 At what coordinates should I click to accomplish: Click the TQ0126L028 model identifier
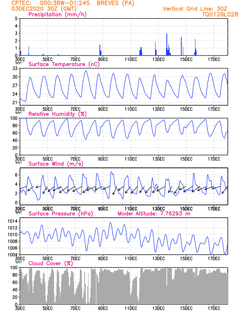[220, 14]
